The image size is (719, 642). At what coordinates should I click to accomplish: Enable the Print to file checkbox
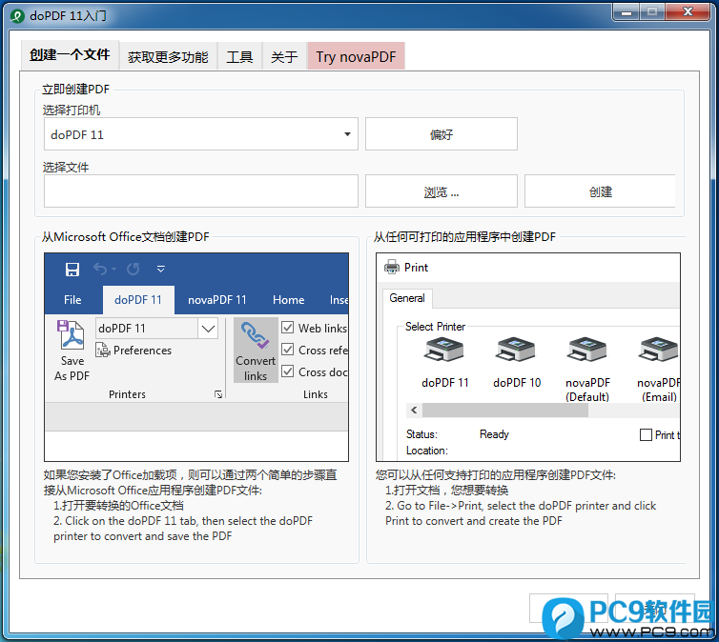[646, 435]
